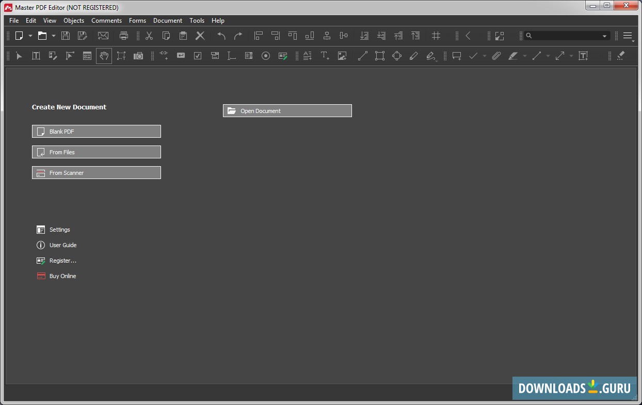Click the Paste clipboard icon
Screen dimensions: 642x405
(x=183, y=36)
